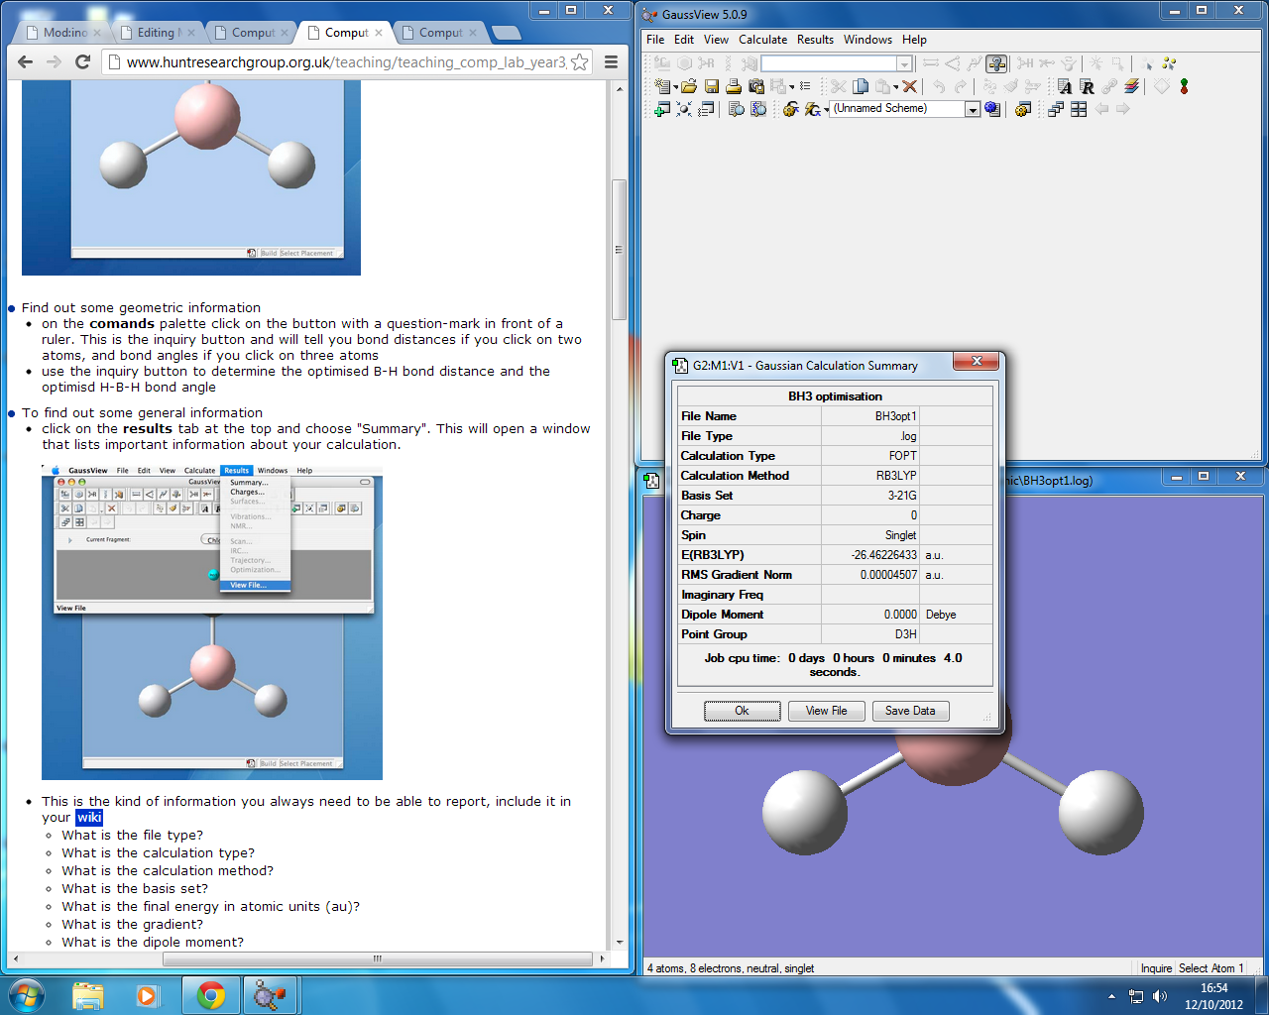Screen dimensions: 1269x1015
Task: Click the browser's vertical scrollbar thumb
Action: coord(619,250)
